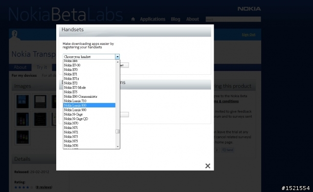Screen dimensions: 313x192
Task: Choose Nokia N70 handset
Action: (89, 123)
